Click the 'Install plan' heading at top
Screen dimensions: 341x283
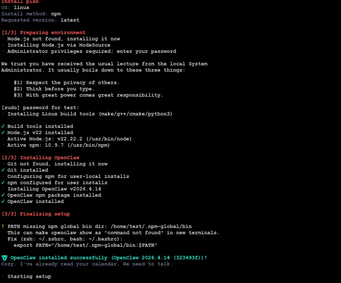20,2
